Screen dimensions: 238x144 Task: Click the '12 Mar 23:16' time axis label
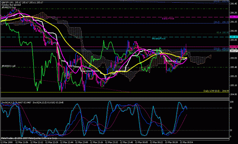point(97,142)
